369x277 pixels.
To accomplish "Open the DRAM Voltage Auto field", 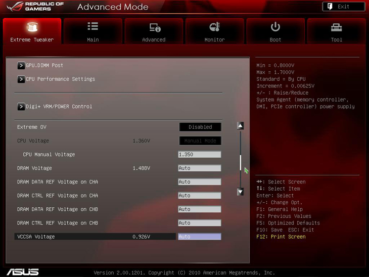I will 199,168.
